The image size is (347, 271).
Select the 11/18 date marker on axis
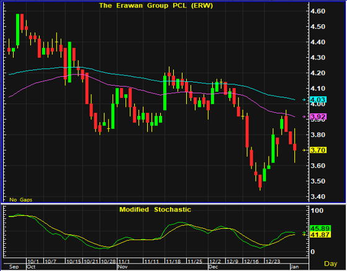pyautogui.click(x=173, y=261)
